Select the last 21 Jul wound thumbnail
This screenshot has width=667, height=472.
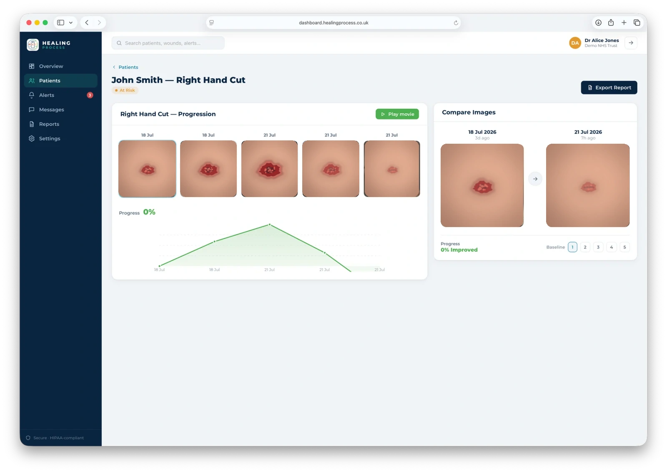[392, 169]
